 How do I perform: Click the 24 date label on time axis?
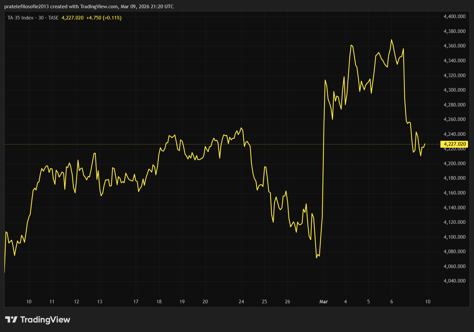pyautogui.click(x=241, y=302)
